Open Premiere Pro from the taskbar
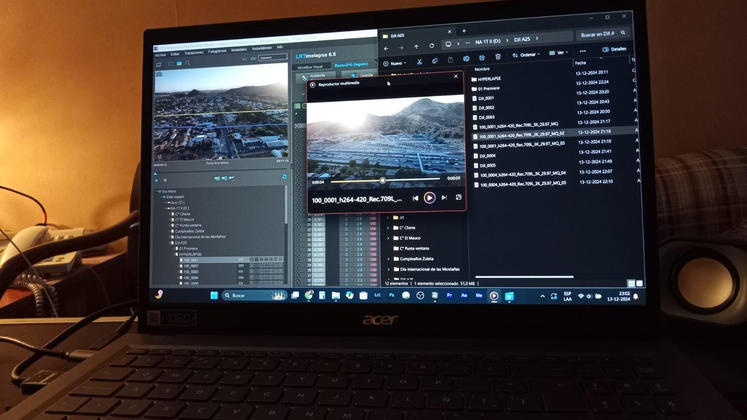747x420 pixels. pos(449,295)
